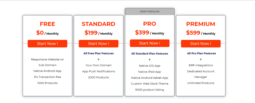Select the PREMIUM plan heading
The image size is (255, 103).
coord(201,24)
